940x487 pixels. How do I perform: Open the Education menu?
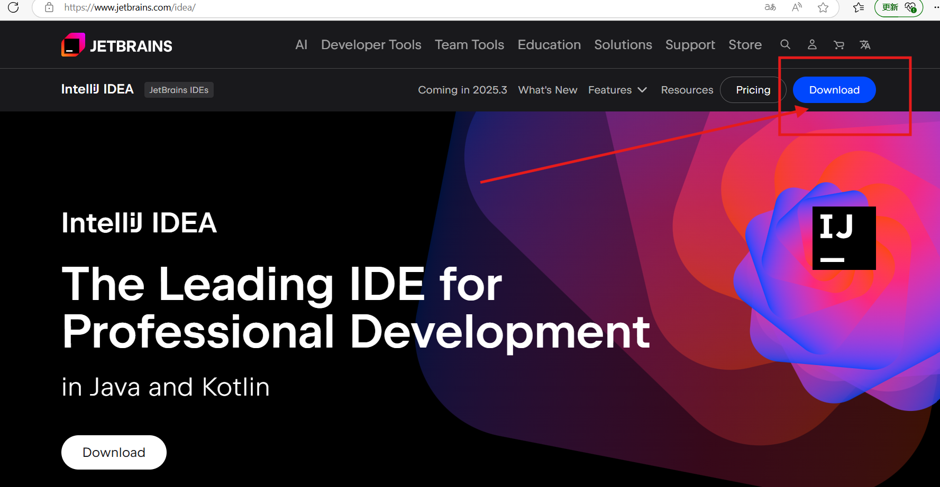tap(549, 45)
